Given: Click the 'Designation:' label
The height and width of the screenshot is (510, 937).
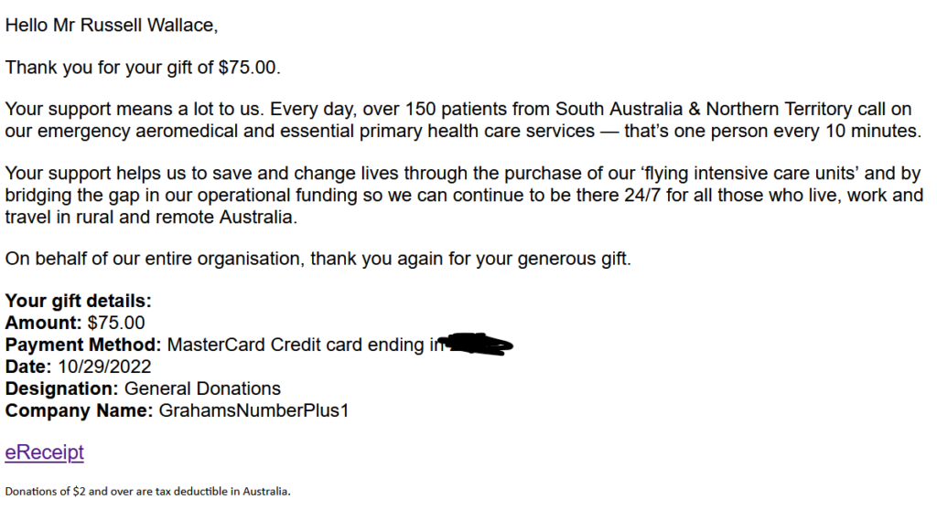Looking at the screenshot, I should point(61,388).
